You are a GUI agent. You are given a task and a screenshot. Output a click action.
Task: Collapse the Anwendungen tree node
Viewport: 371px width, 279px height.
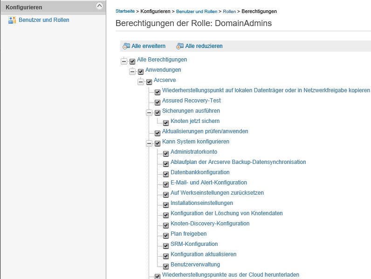pyautogui.click(x=132, y=71)
